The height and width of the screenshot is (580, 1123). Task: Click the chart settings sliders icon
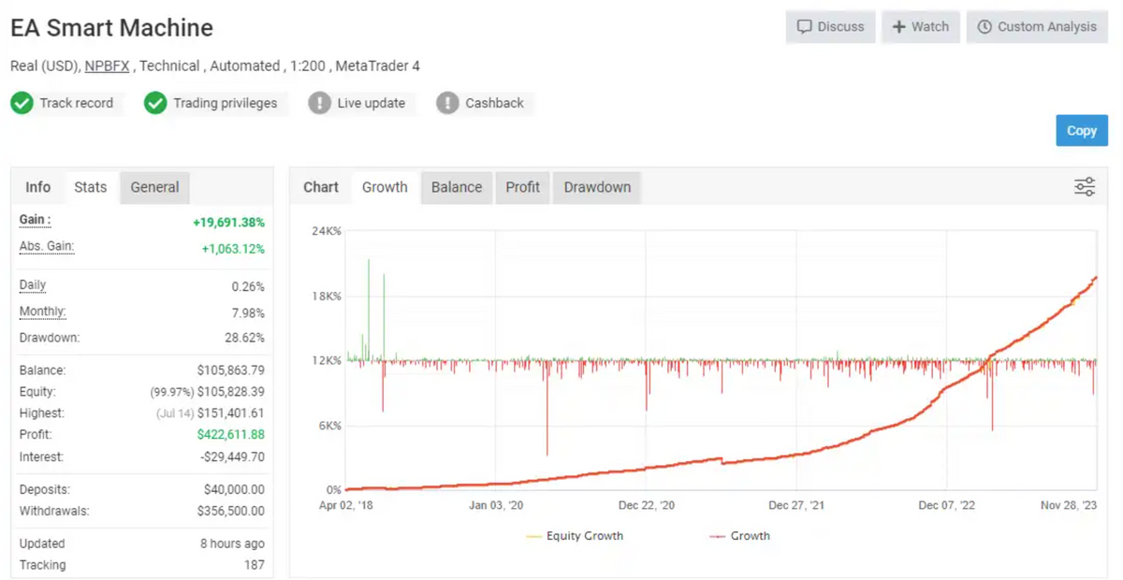point(1084,187)
